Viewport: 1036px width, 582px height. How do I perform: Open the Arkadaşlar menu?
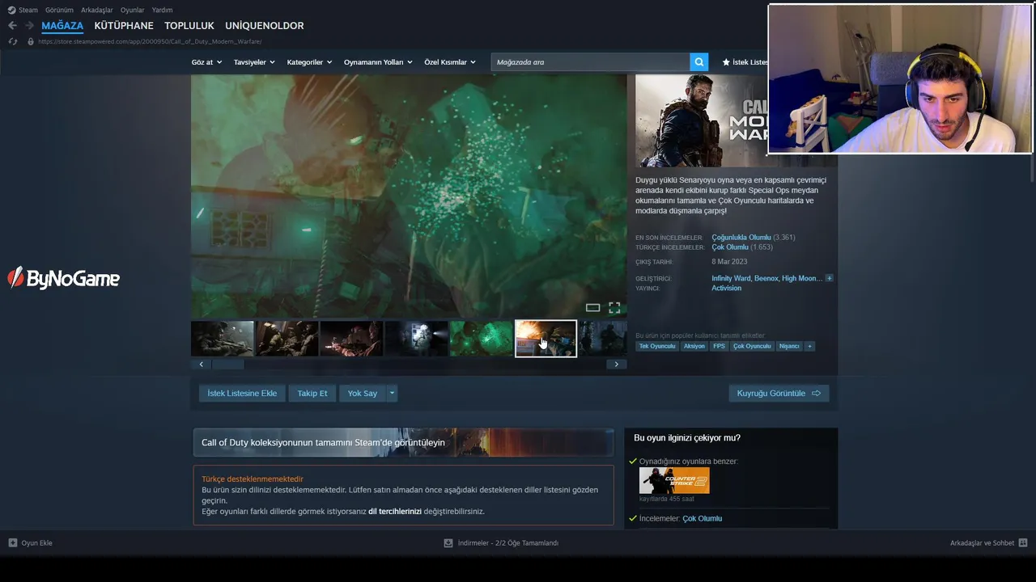coord(97,10)
